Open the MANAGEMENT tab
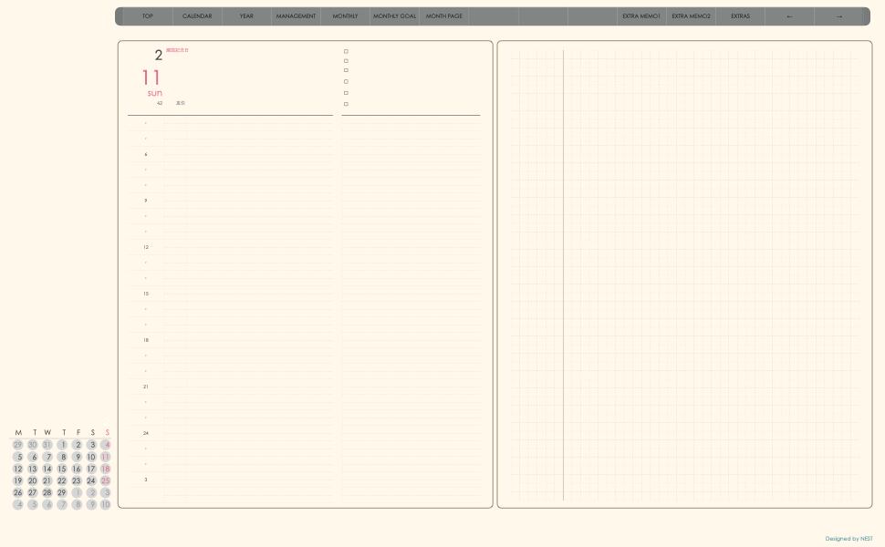 click(x=296, y=16)
